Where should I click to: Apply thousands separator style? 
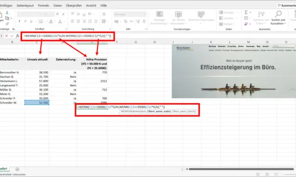click(x=131, y=22)
